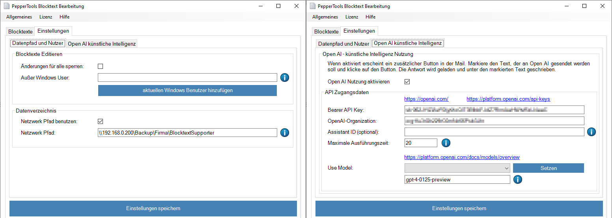
Task: Select Open AI künstliche Intelligenz subtab, right window
Action: (x=408, y=43)
